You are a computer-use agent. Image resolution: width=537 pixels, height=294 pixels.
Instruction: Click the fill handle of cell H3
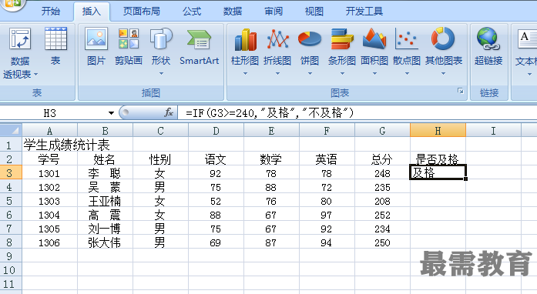tap(466, 179)
